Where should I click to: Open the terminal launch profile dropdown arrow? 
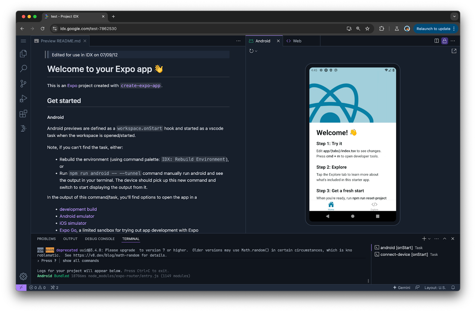pos(429,239)
